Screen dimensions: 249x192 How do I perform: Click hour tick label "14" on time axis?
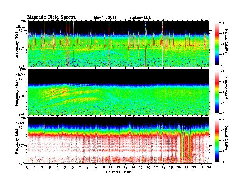tap(133, 168)
